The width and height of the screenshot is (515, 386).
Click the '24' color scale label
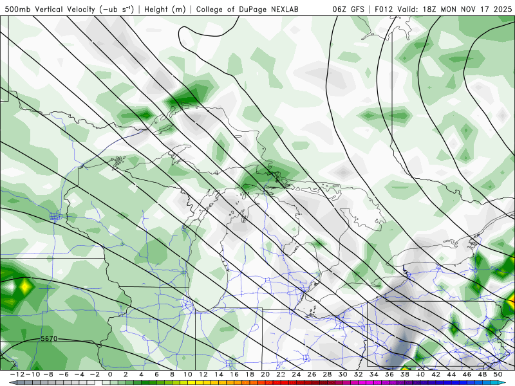pyautogui.click(x=296, y=374)
